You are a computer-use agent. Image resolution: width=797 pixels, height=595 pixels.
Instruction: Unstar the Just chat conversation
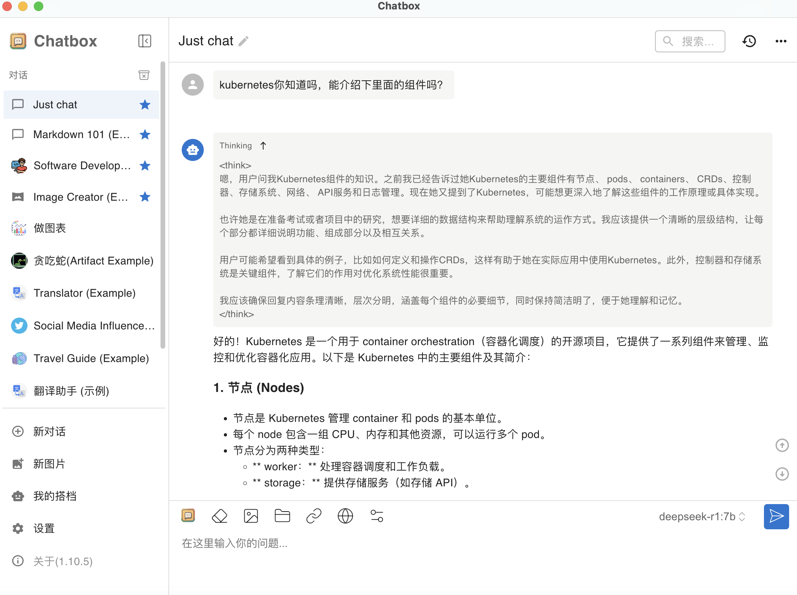(x=145, y=105)
